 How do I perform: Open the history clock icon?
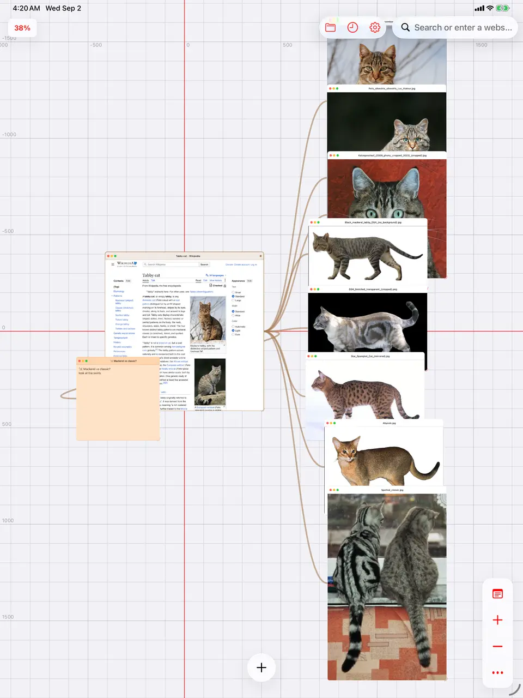pos(352,27)
